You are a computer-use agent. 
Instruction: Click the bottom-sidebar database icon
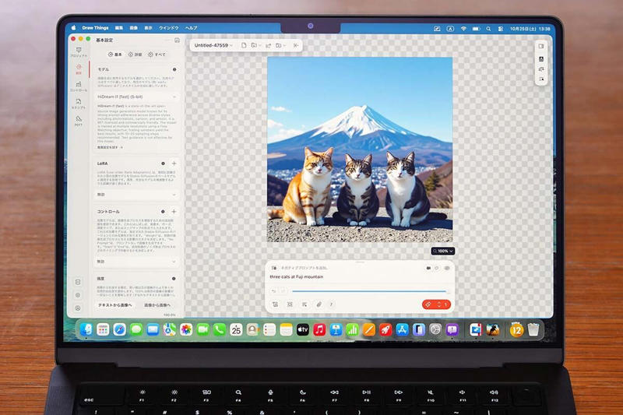[x=78, y=282]
